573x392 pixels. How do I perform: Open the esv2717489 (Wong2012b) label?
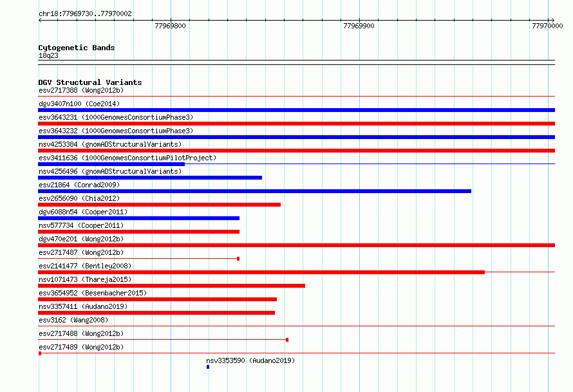point(81,347)
